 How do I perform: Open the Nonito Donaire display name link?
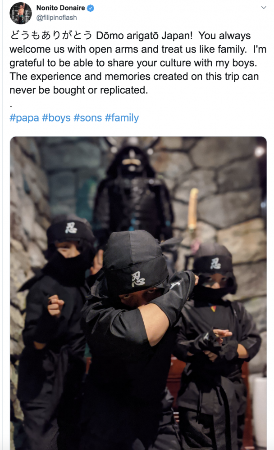click(60, 8)
